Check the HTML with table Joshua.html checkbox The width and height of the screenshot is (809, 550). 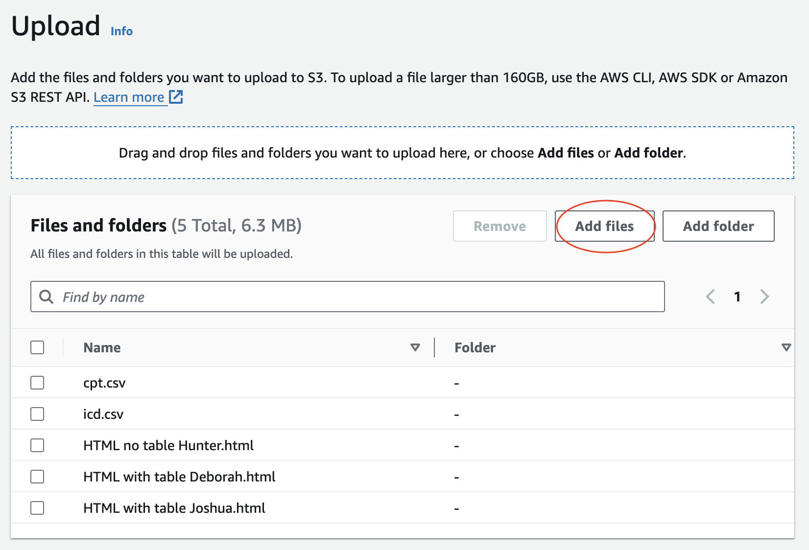[37, 508]
